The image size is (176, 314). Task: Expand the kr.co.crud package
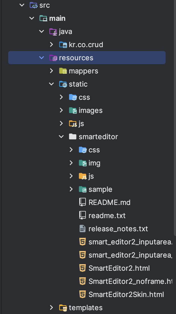coord(52,44)
